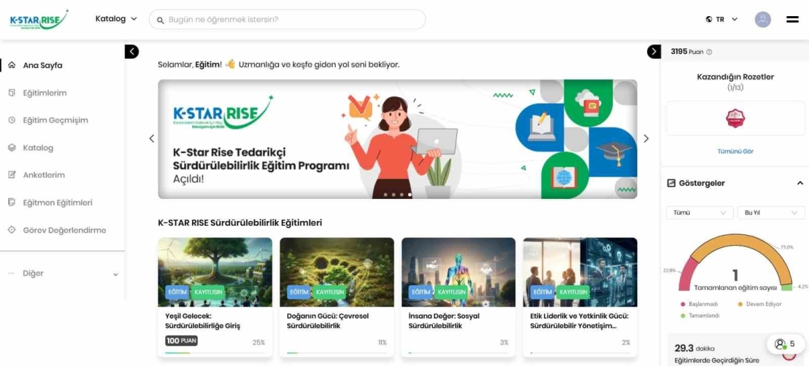The image size is (809, 366).
Task: Open İnsana Değer: Sosyal Sürdürülebilirlik course title
Action: [444, 321]
